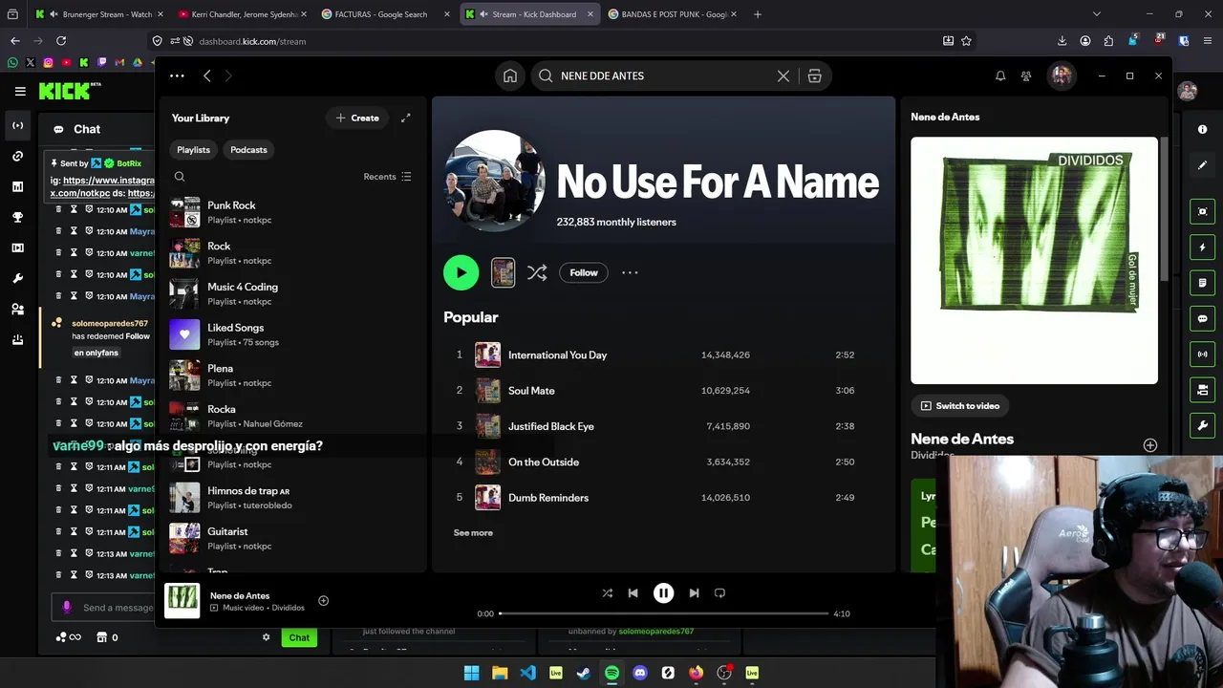This screenshot has height=688, width=1223.
Task: Open Music 4 Coding playlist
Action: point(292,293)
